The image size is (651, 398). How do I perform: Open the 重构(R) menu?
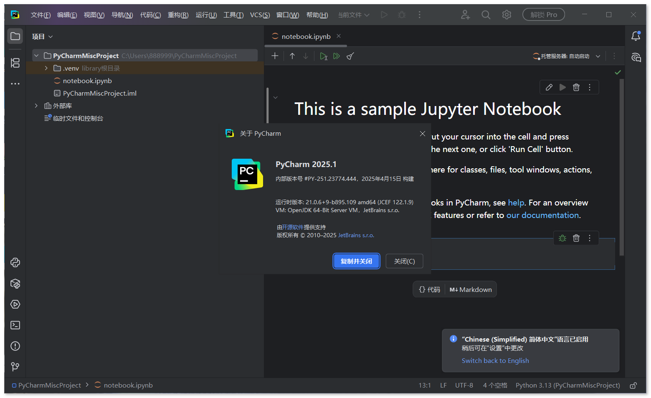tap(178, 15)
